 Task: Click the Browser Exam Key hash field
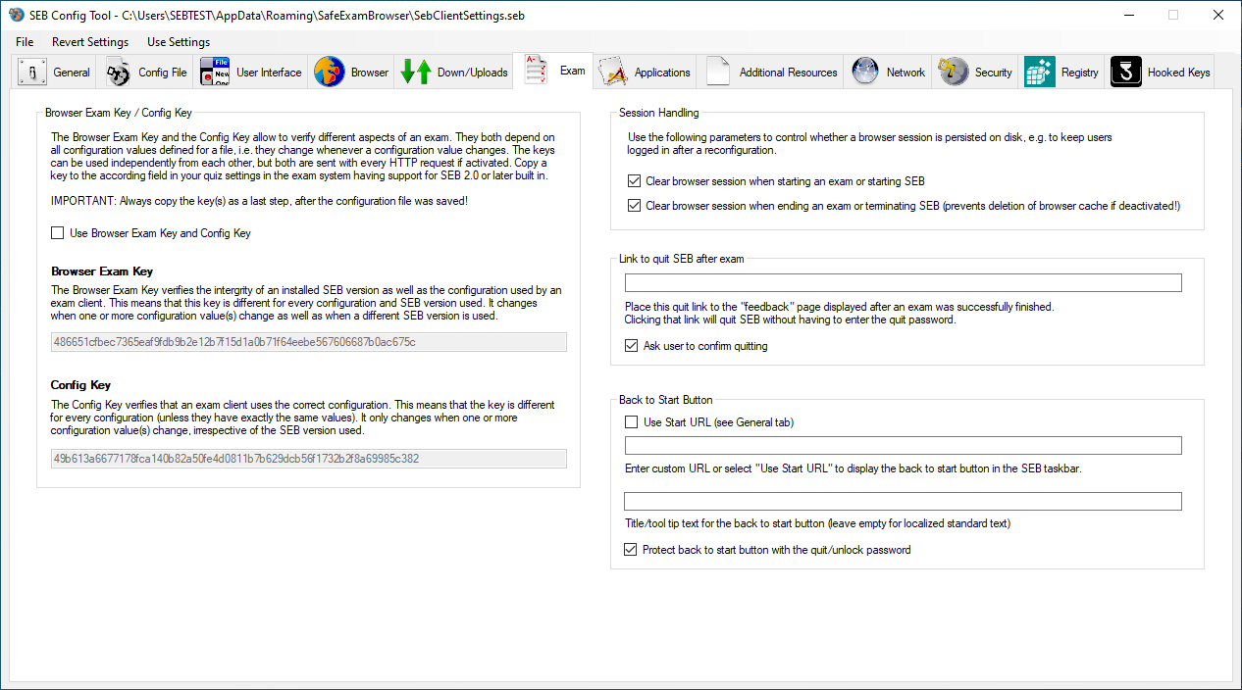[x=309, y=342]
